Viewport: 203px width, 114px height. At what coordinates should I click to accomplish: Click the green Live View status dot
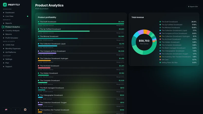pyautogui.click(x=28, y=16)
